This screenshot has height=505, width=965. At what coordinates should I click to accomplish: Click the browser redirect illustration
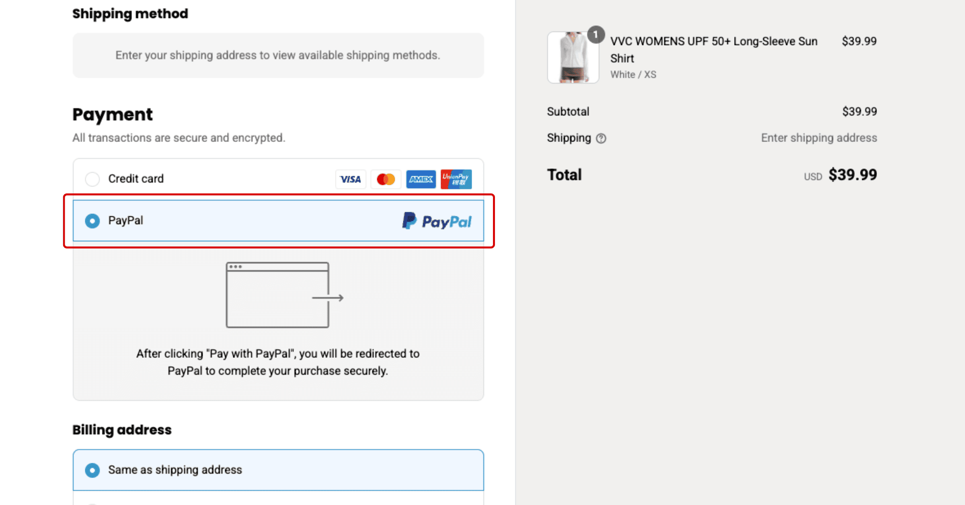click(284, 296)
